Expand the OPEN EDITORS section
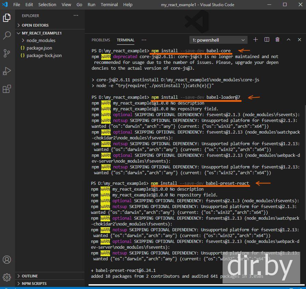The width and height of the screenshot is (306, 289). [x=35, y=25]
